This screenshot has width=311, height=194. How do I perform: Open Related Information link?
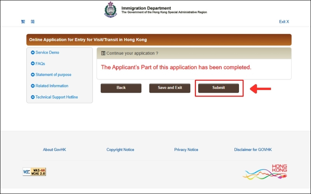point(52,86)
